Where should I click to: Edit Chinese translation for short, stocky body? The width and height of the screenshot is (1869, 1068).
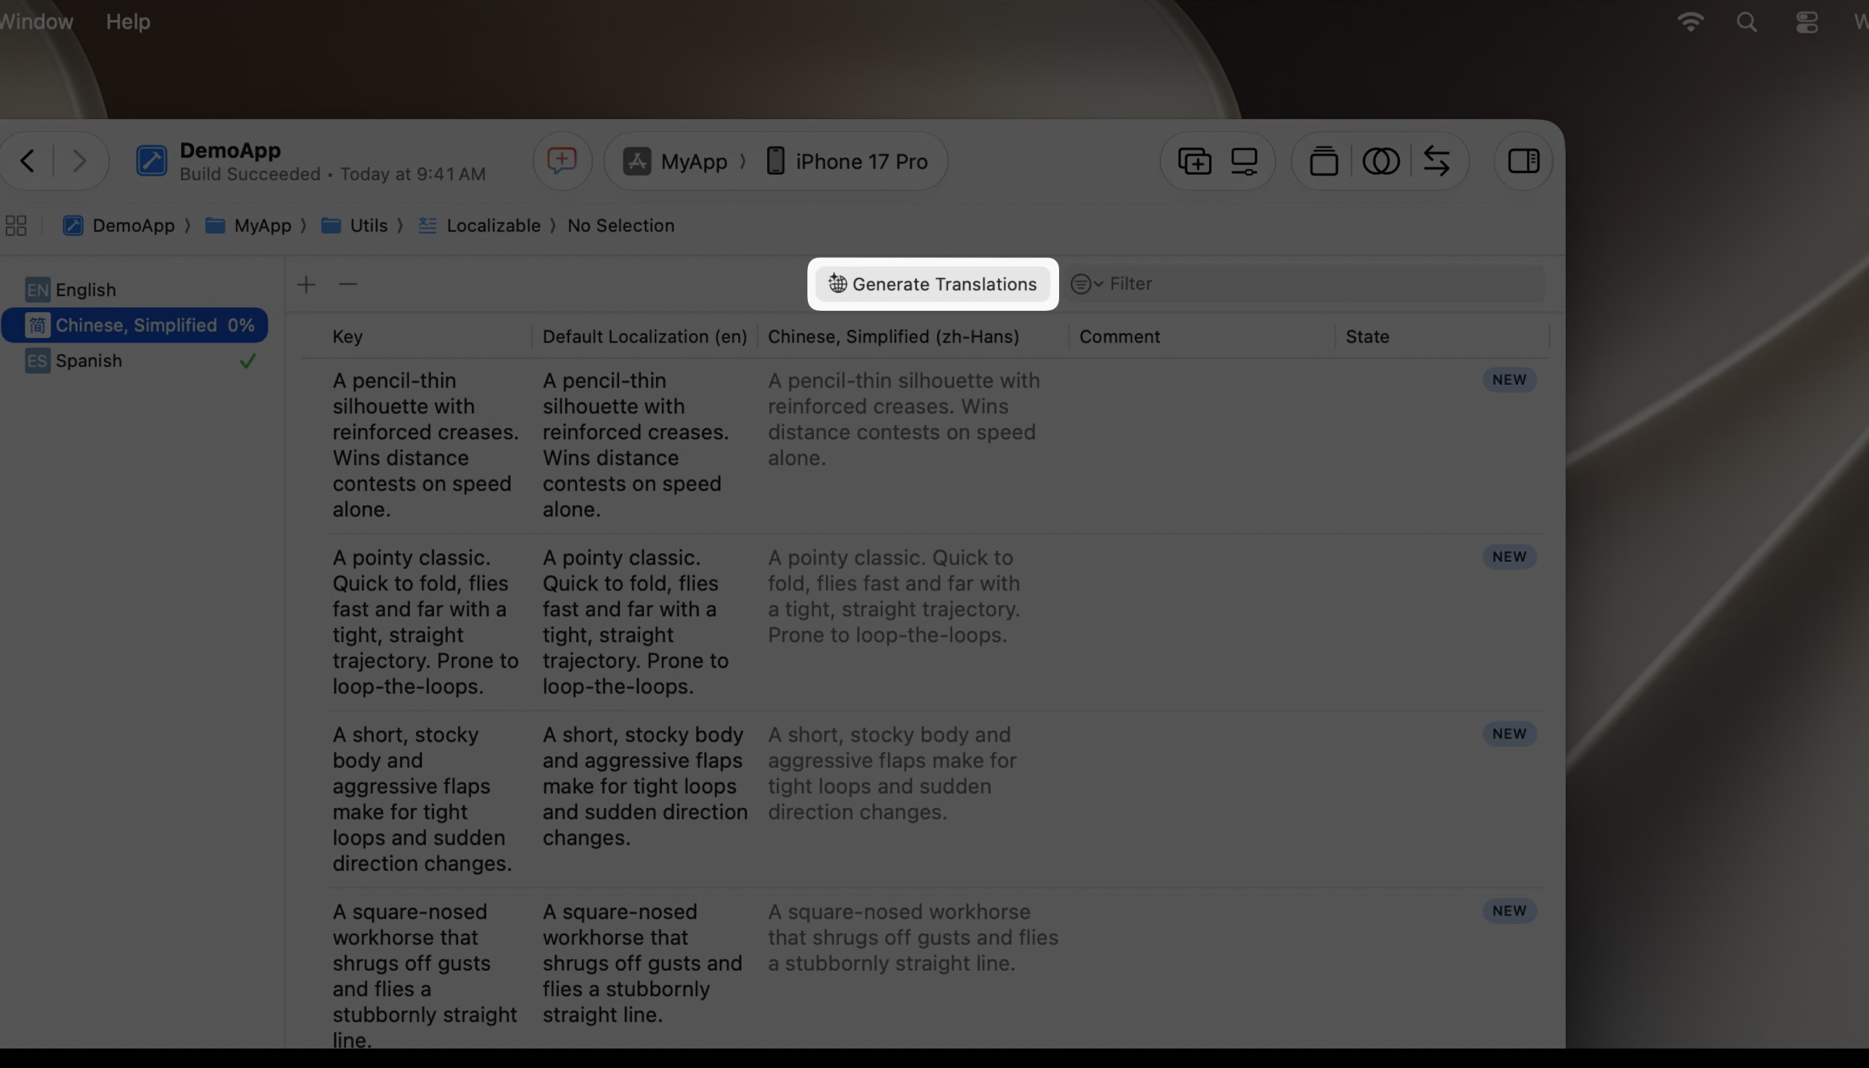point(892,773)
